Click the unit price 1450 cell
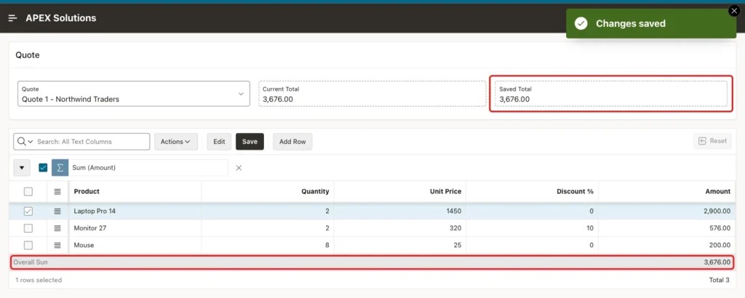 coord(400,212)
